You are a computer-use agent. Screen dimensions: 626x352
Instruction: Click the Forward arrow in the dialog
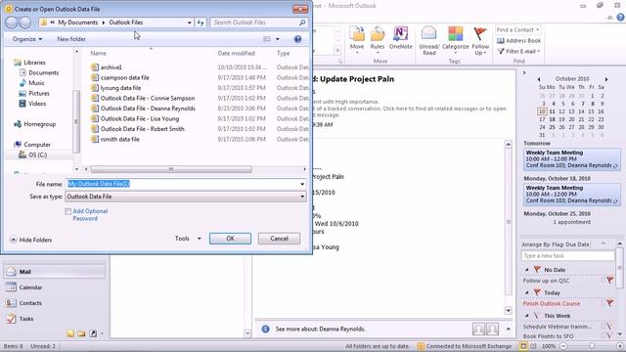click(x=25, y=22)
